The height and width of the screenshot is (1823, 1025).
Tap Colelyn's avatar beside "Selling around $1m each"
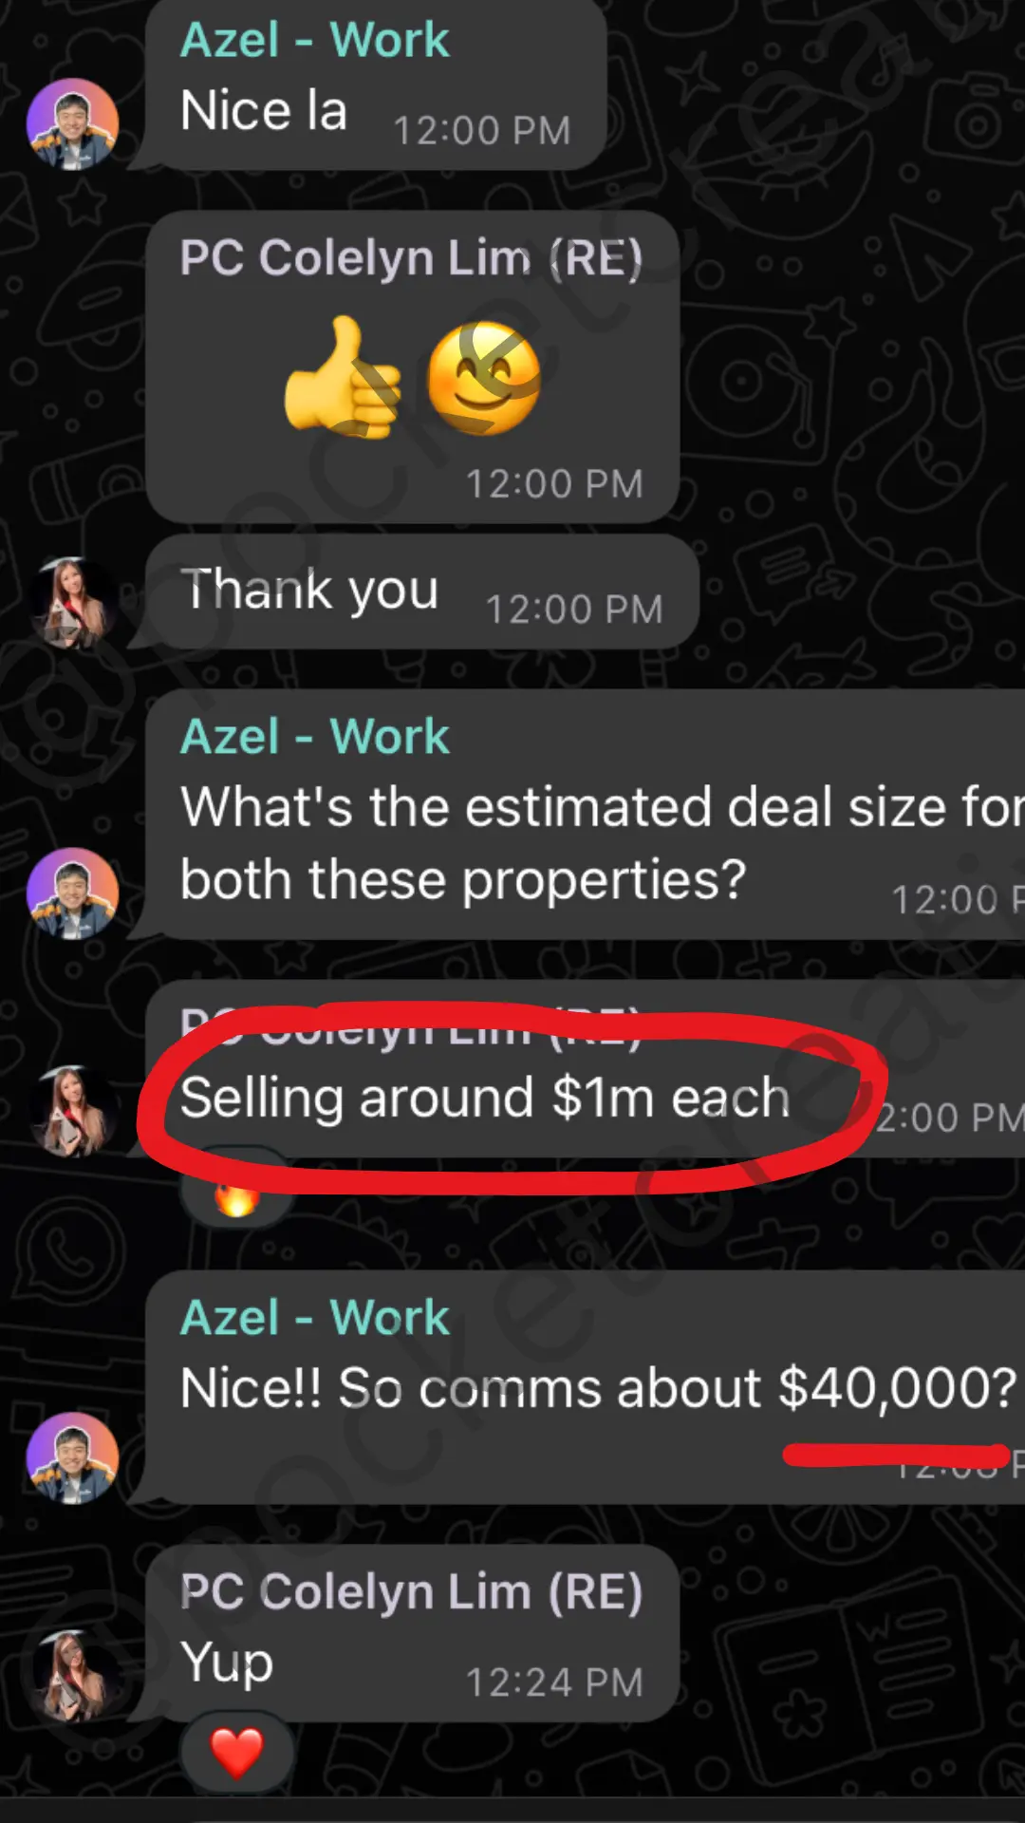click(72, 1111)
